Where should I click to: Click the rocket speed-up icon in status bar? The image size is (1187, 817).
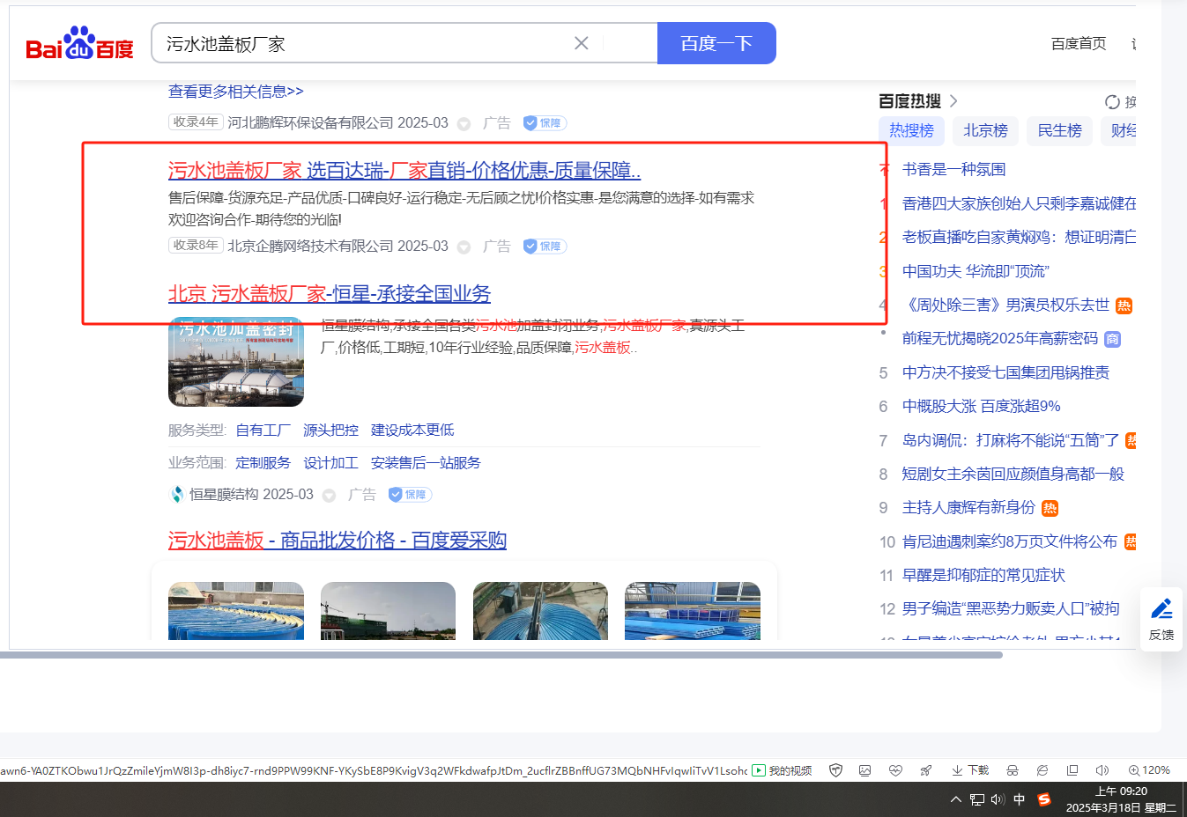925,770
